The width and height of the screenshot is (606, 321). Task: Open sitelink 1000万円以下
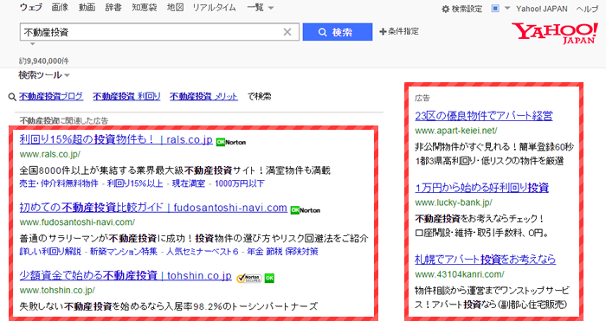pos(240,183)
